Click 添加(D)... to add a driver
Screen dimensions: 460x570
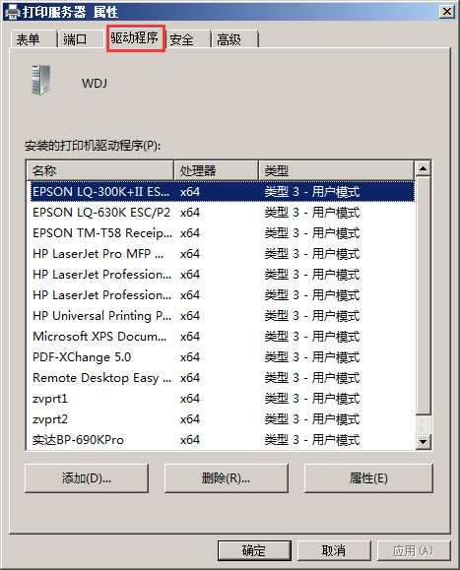87,478
